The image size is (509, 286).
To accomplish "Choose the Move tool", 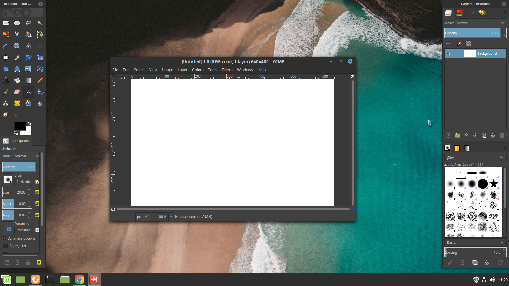I will 40,46.
